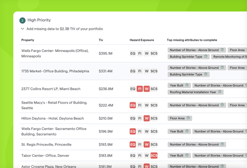Click help icon on Wells Fargo Minneapolis Number of Stories tag

(x=222, y=49)
